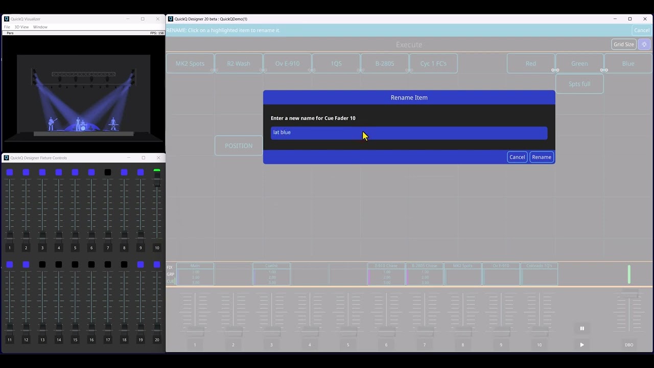The height and width of the screenshot is (368, 654).
Task: Click the POSITION execute button
Action: click(239, 146)
